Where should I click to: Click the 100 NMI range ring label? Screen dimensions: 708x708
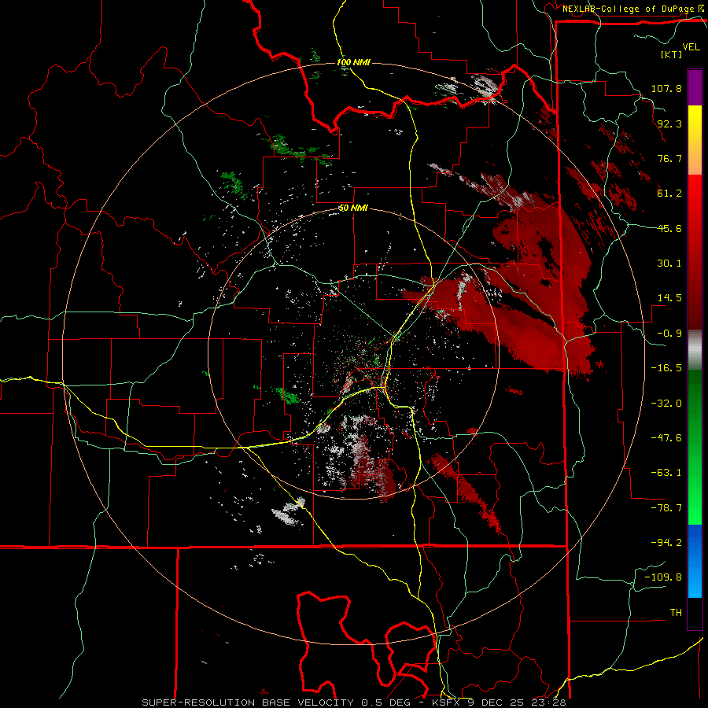point(353,62)
